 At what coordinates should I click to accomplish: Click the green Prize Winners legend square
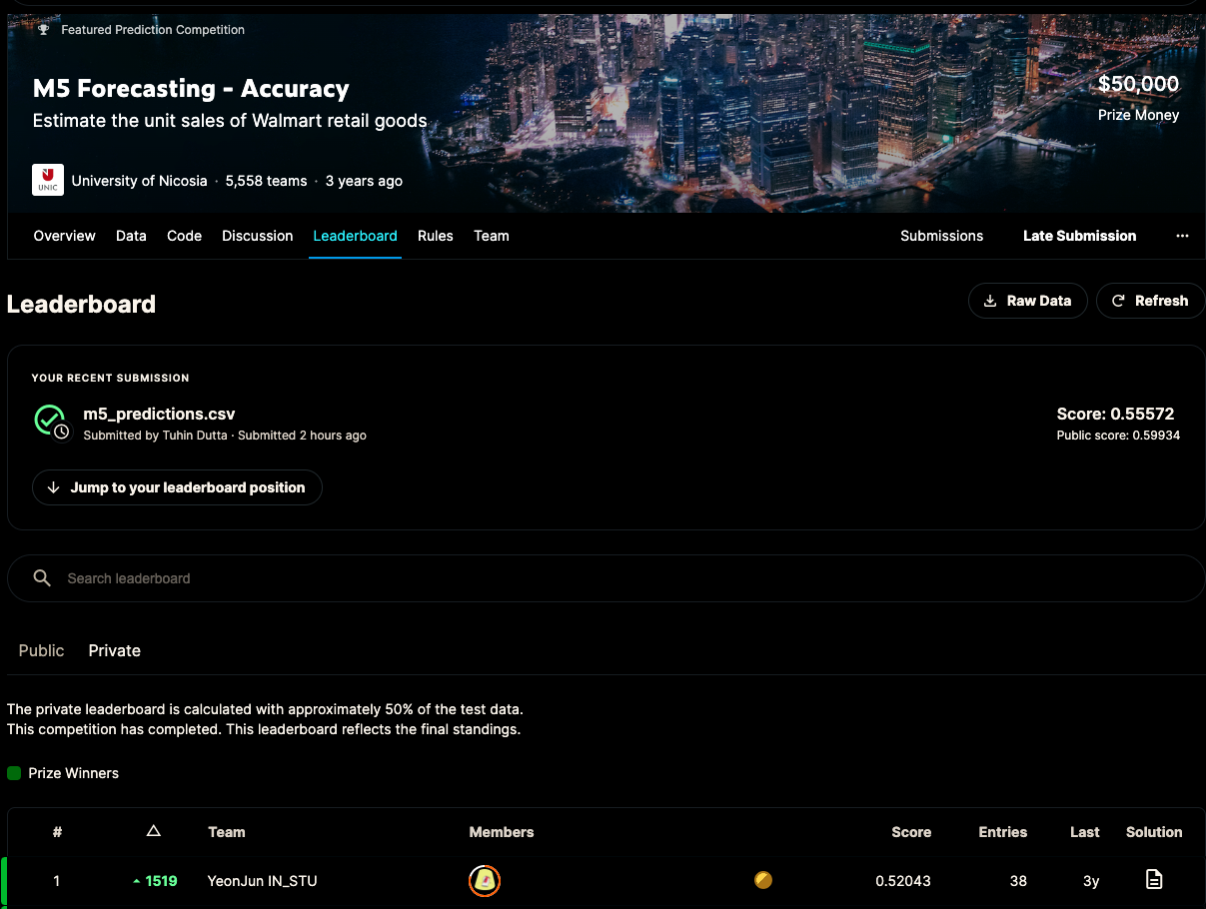click(14, 773)
